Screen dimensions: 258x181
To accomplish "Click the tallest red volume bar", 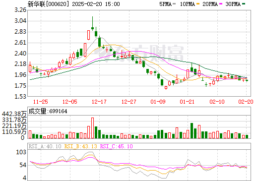I will [92, 128].
